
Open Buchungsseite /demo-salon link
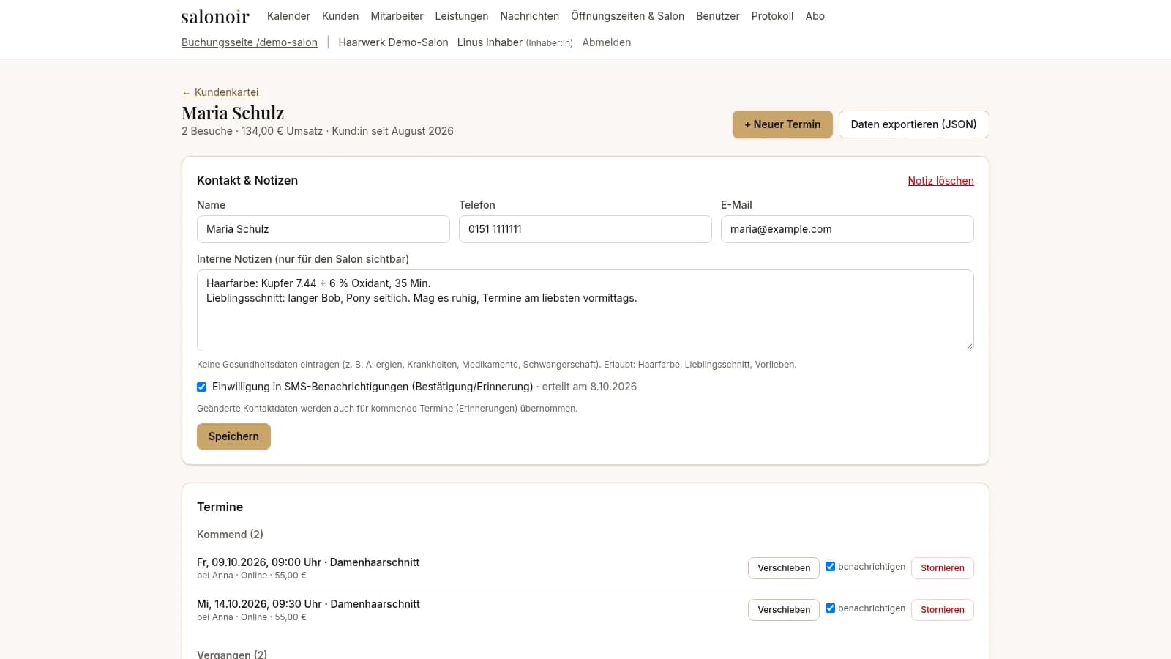click(x=250, y=42)
